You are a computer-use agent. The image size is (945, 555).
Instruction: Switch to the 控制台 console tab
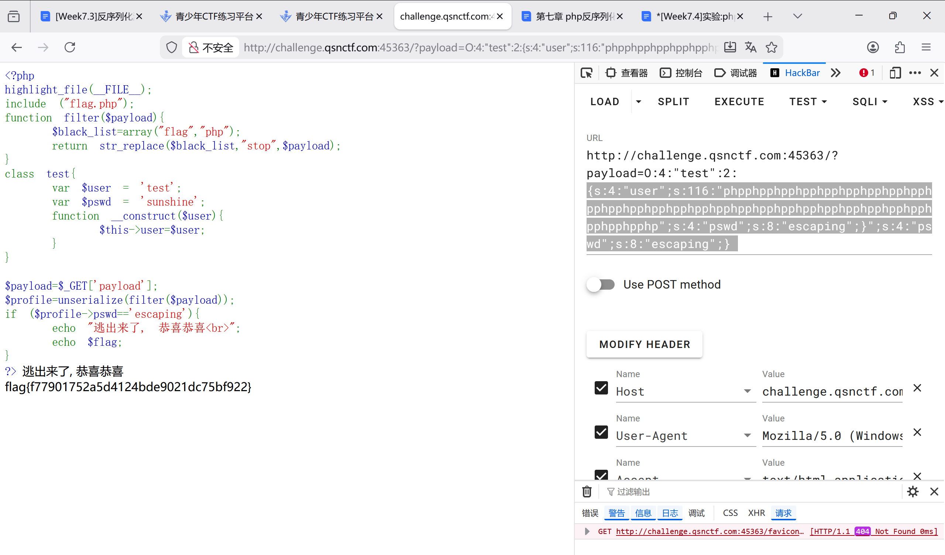(681, 73)
